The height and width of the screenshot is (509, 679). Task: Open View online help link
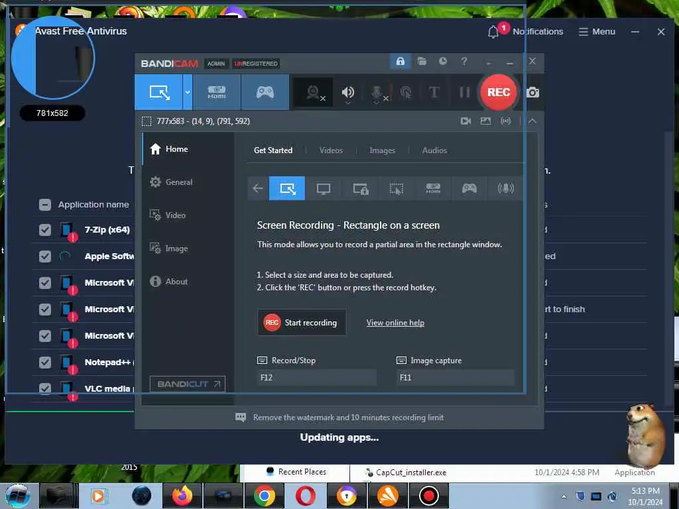pos(395,323)
